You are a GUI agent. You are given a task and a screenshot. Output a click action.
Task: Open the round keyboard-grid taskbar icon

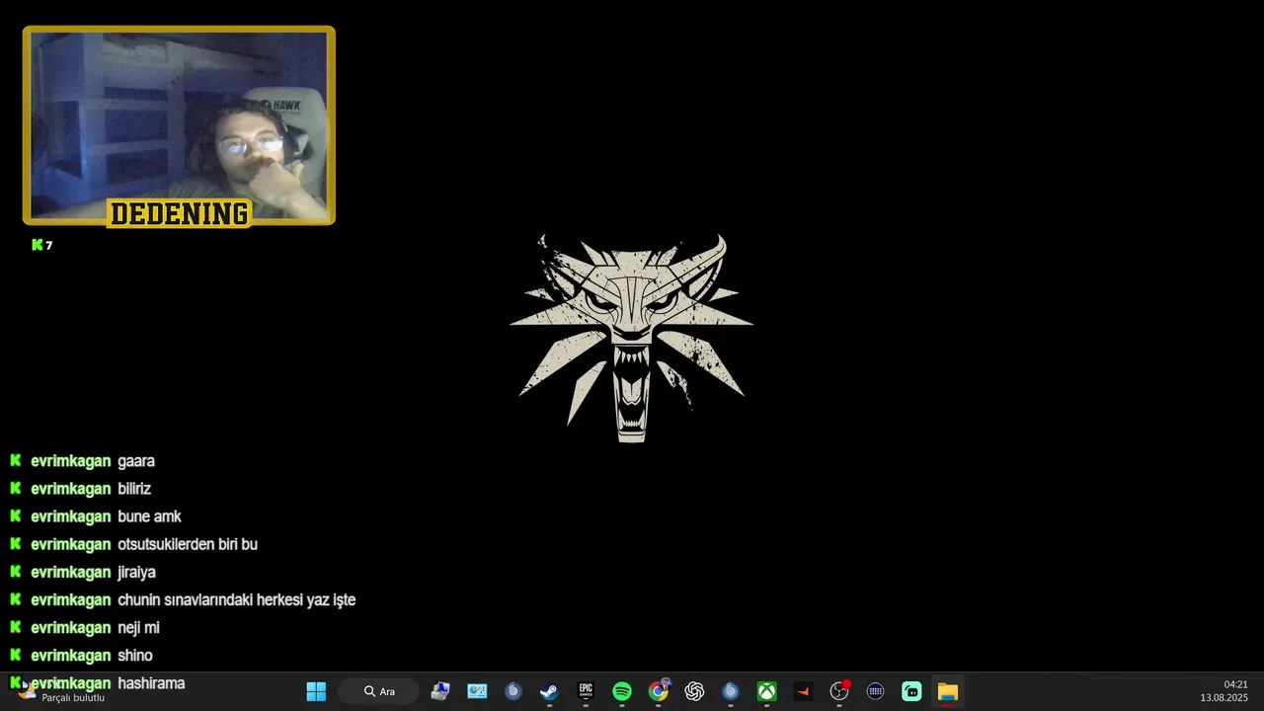pyautogui.click(x=875, y=691)
